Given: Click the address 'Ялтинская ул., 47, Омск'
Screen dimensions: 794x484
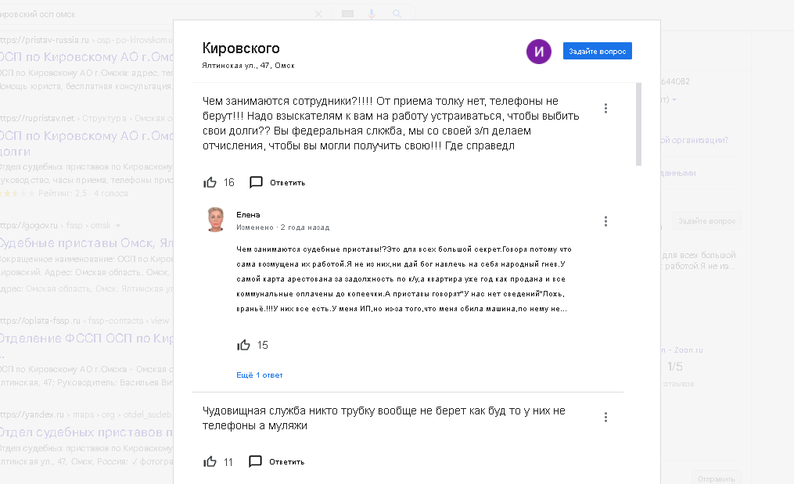Looking at the screenshot, I should (x=248, y=66).
